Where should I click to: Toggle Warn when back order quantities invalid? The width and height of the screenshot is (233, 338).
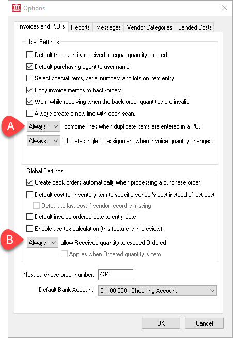click(x=29, y=102)
